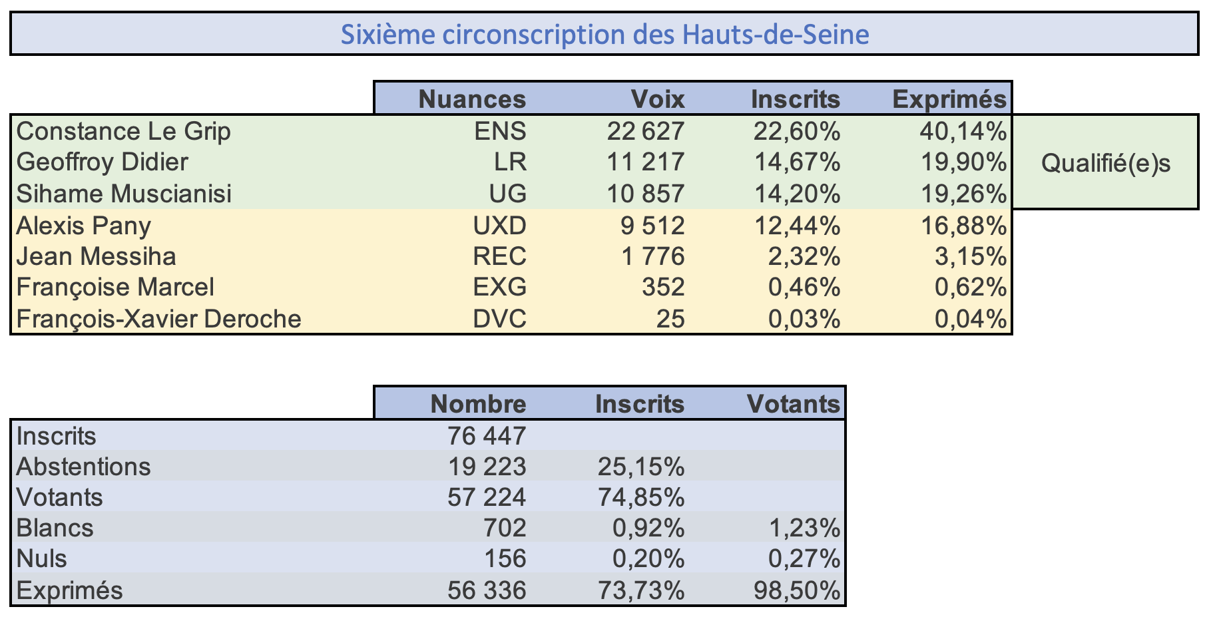Click the François-Xavier Deroche name cell

[158, 319]
